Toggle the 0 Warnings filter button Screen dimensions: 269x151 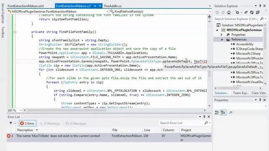point(50,123)
